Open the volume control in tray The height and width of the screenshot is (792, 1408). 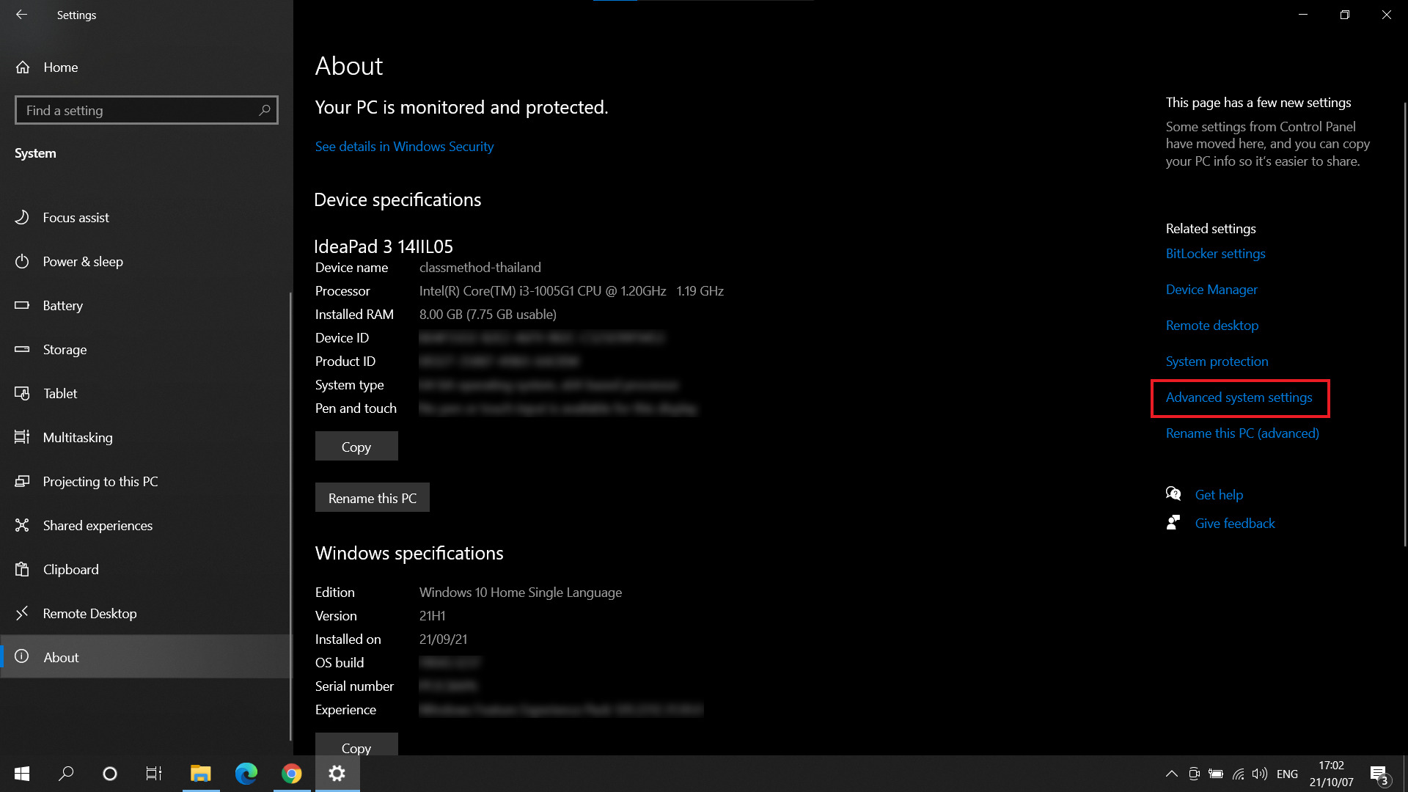pos(1260,774)
